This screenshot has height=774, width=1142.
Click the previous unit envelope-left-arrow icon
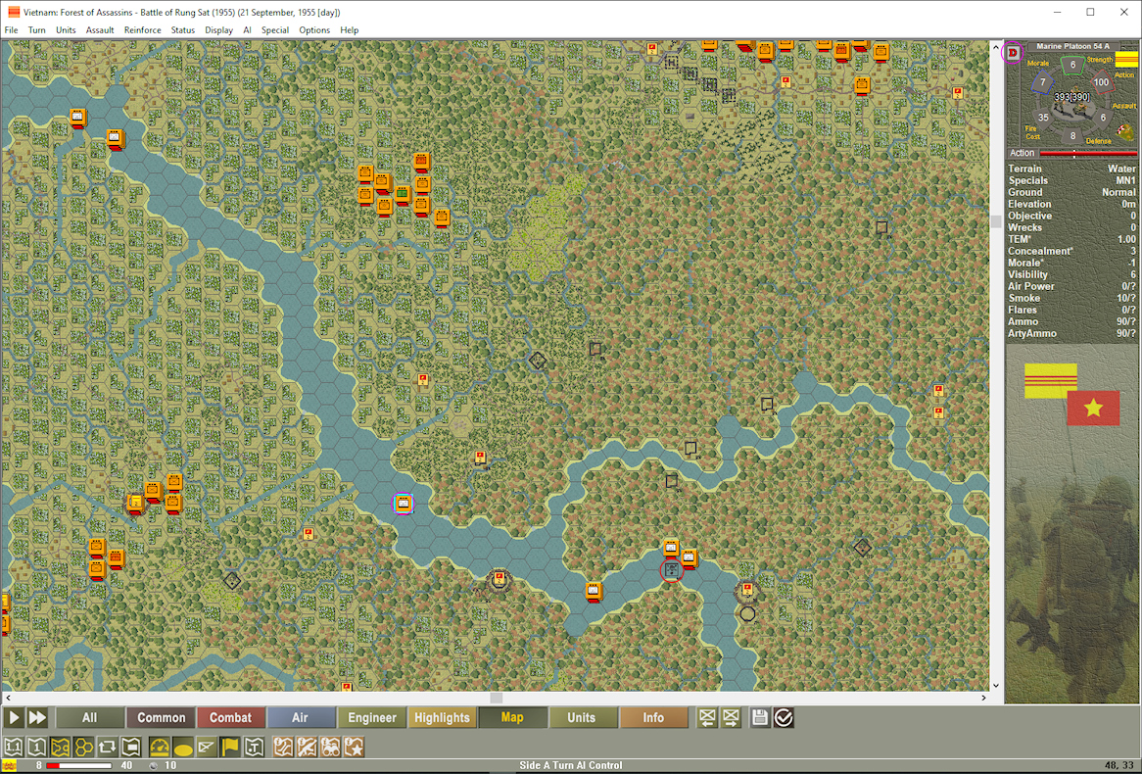[x=706, y=718]
